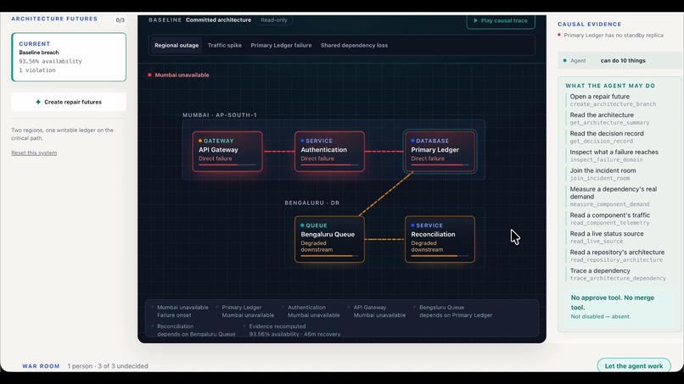This screenshot has width=684, height=384.
Task: Select the Current baseline breach card
Action: click(x=69, y=57)
